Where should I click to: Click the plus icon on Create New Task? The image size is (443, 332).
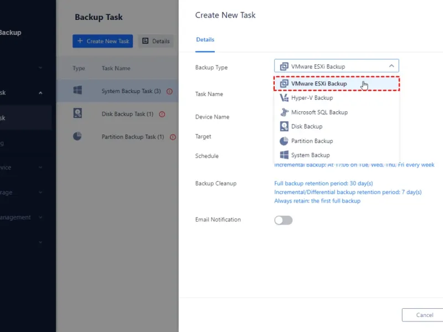point(80,41)
